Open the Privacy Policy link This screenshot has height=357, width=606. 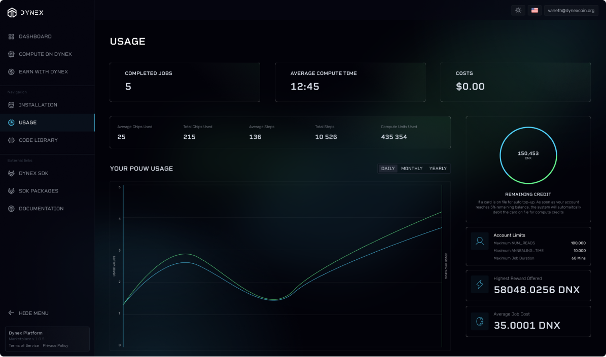click(56, 346)
